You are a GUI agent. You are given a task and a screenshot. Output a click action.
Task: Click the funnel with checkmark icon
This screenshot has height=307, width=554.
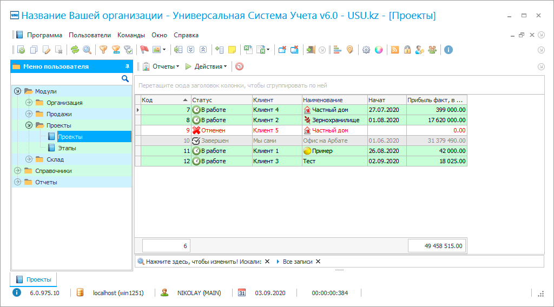click(128, 50)
